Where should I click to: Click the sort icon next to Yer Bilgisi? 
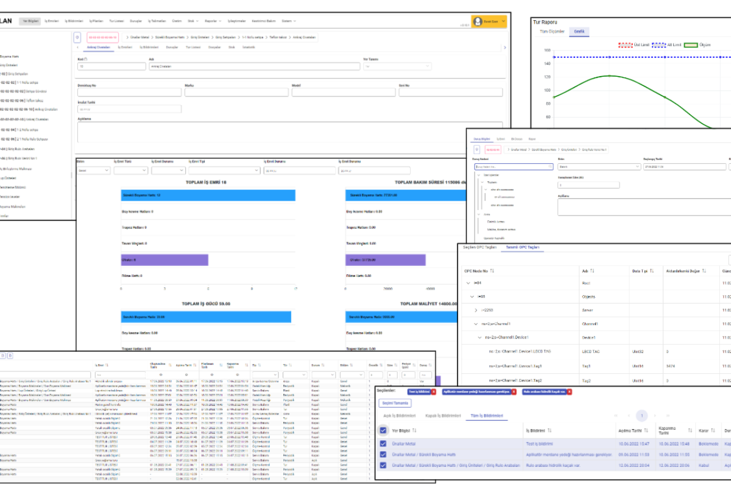(x=414, y=430)
